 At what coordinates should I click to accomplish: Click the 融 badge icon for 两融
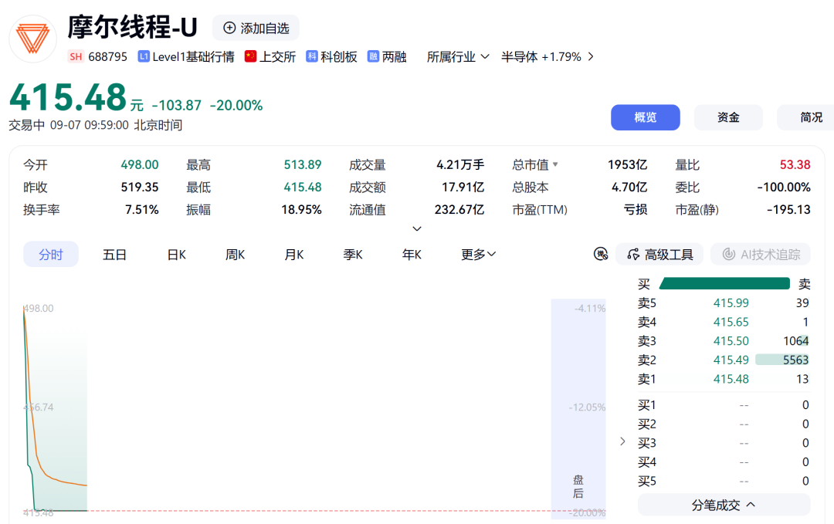374,56
